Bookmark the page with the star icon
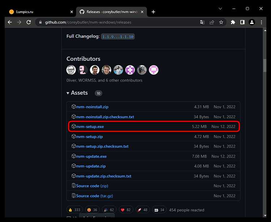The height and width of the screenshot is (222, 271). click(x=221, y=22)
